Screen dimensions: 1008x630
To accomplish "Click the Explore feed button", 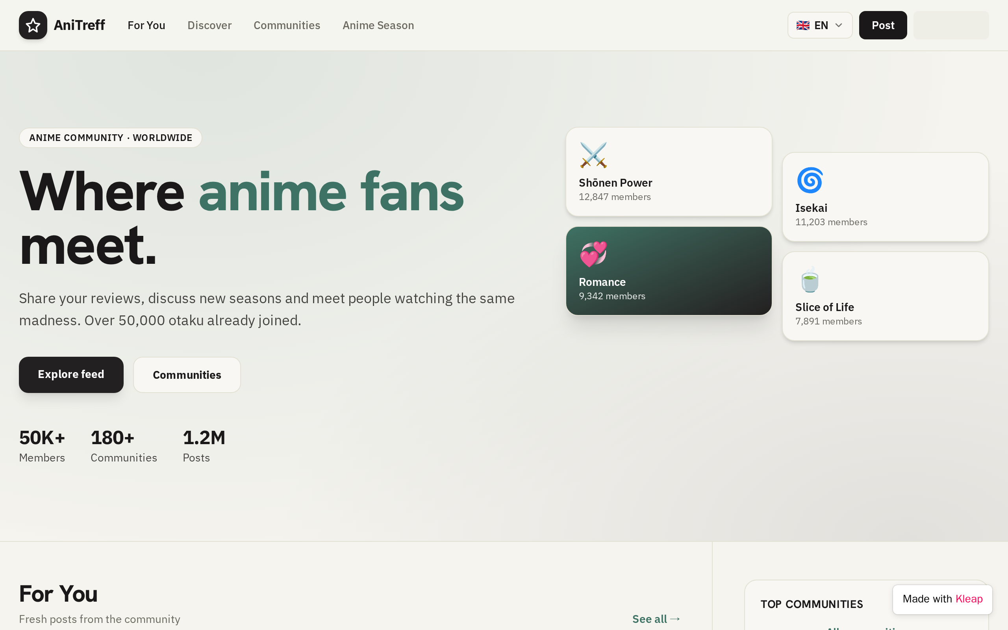I will [71, 374].
